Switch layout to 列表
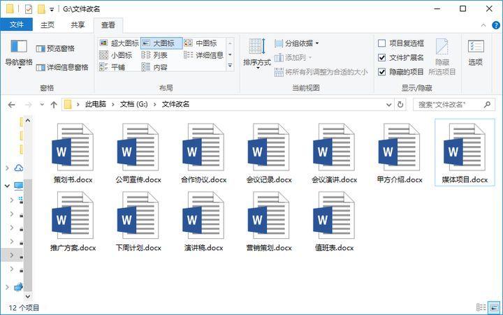503x315 pixels. (x=154, y=55)
